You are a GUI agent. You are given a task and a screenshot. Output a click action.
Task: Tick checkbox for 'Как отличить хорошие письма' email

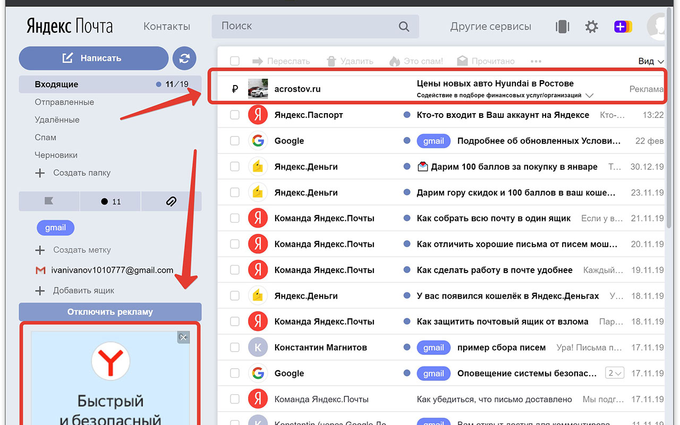tap(235, 244)
